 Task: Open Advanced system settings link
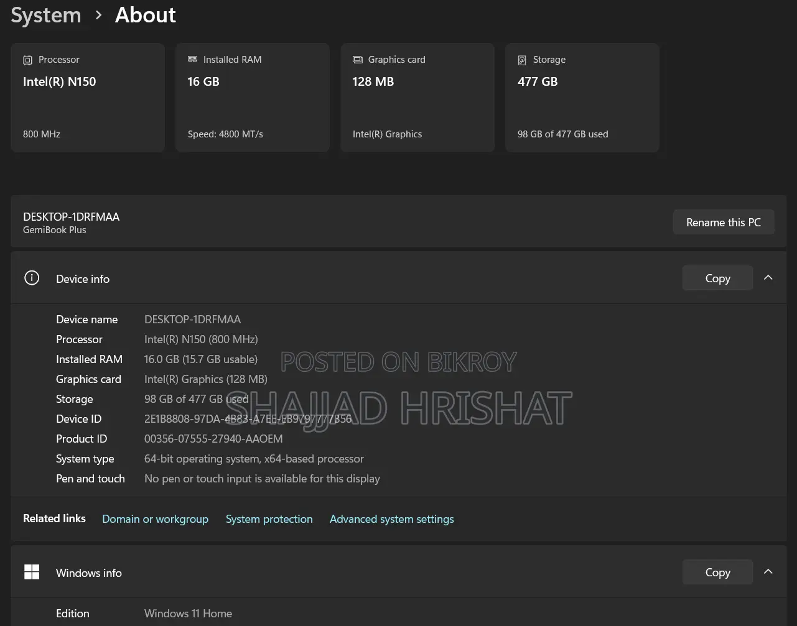pos(391,519)
